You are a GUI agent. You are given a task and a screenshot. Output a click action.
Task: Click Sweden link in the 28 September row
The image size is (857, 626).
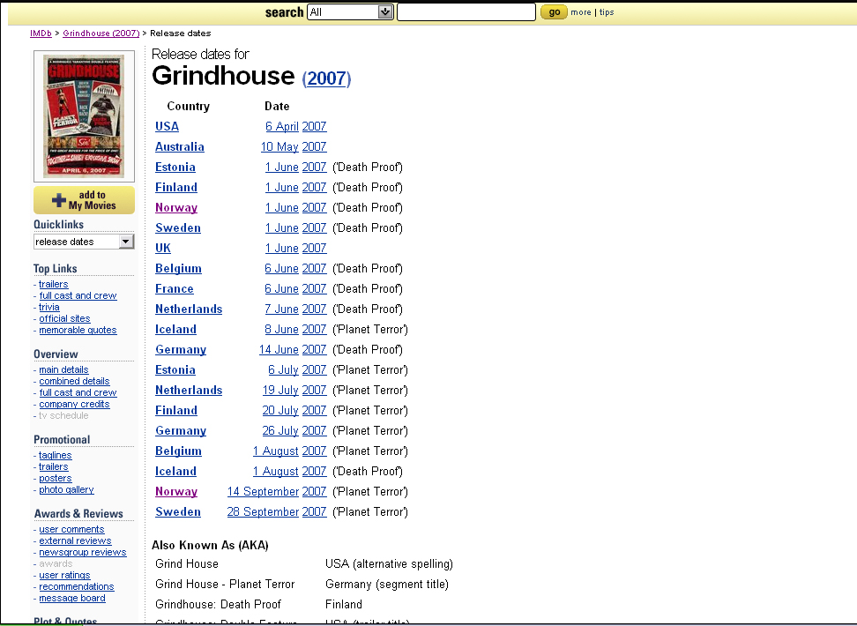coord(178,512)
